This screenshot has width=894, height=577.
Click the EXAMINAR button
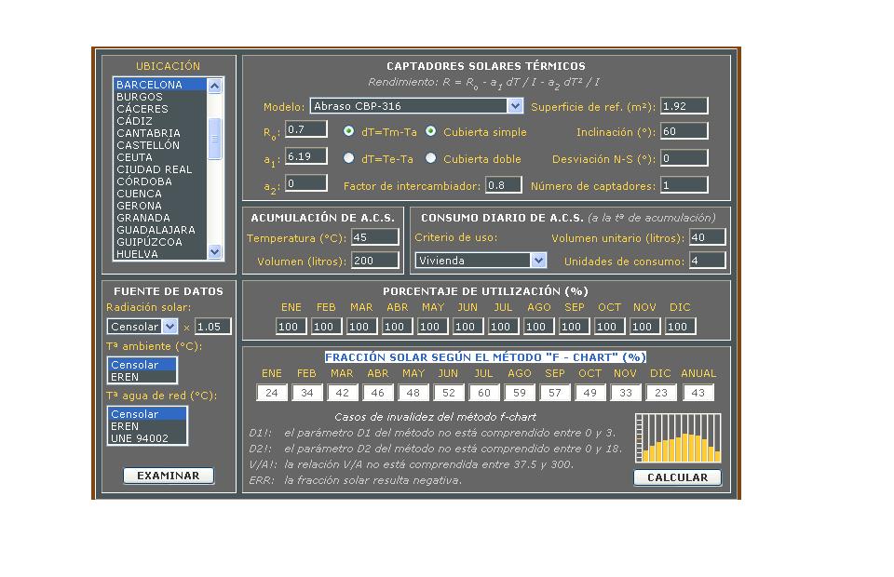169,476
